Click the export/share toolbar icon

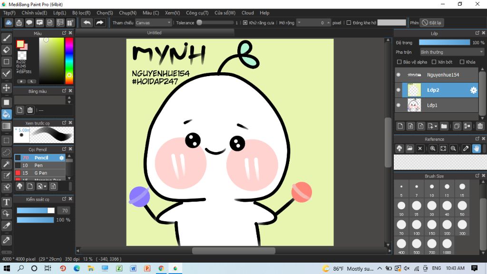(x=19, y=23)
